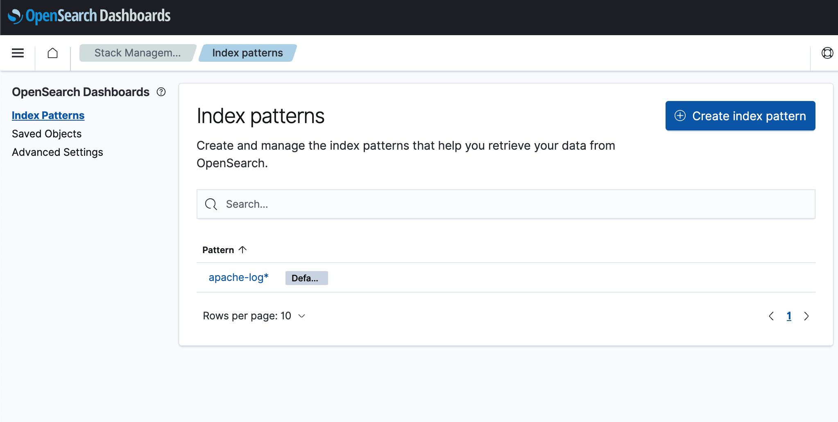Screen dimensions: 838x422
Task: Click the help question-mark icon beside OpenSearch Dashboards
Action: pyautogui.click(x=161, y=92)
